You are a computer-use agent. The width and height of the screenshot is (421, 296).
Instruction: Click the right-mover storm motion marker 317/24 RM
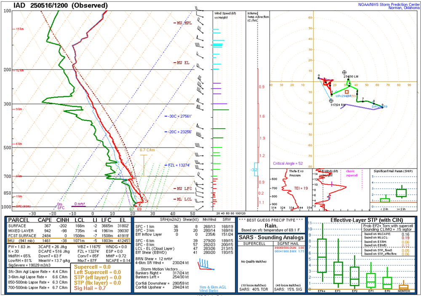coord(331,100)
